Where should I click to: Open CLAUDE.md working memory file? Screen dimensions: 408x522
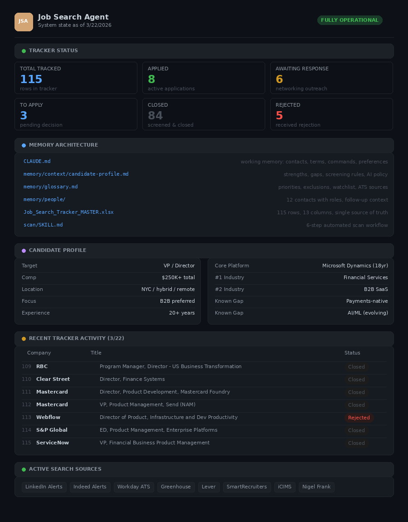pos(37,161)
